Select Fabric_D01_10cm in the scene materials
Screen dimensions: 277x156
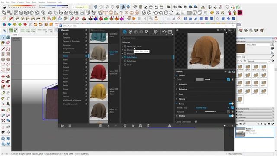(134, 46)
